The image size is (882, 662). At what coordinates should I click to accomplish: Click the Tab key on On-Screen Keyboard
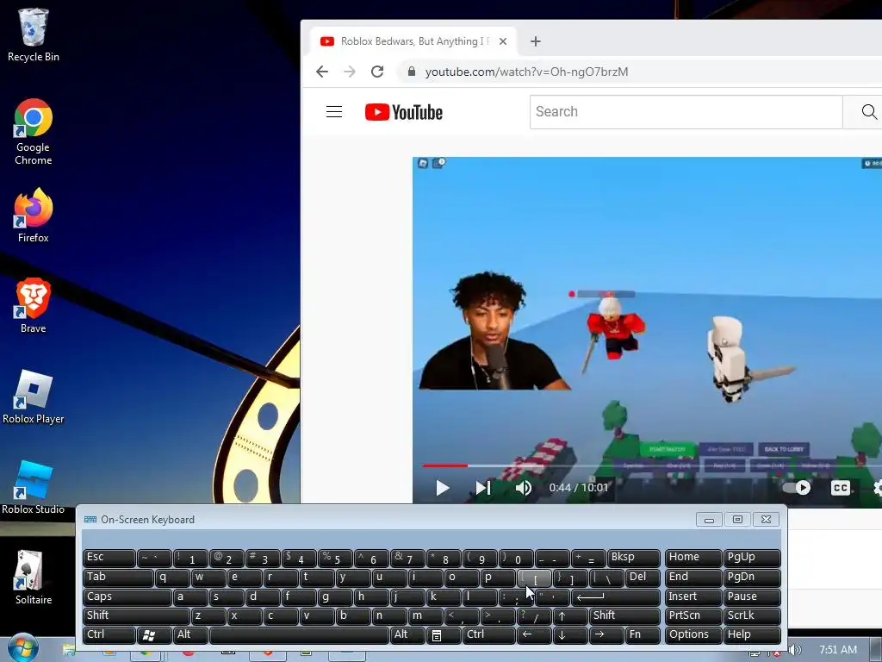[x=118, y=577]
